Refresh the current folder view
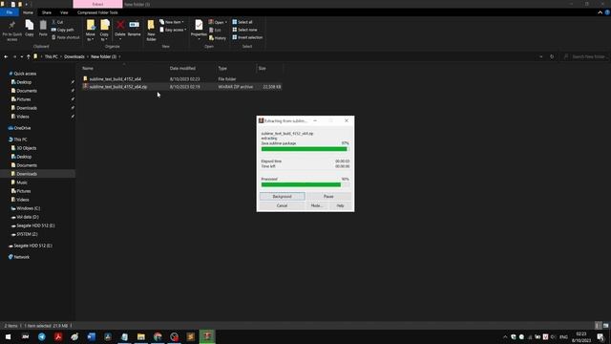Image resolution: width=611 pixels, height=344 pixels. (552, 57)
